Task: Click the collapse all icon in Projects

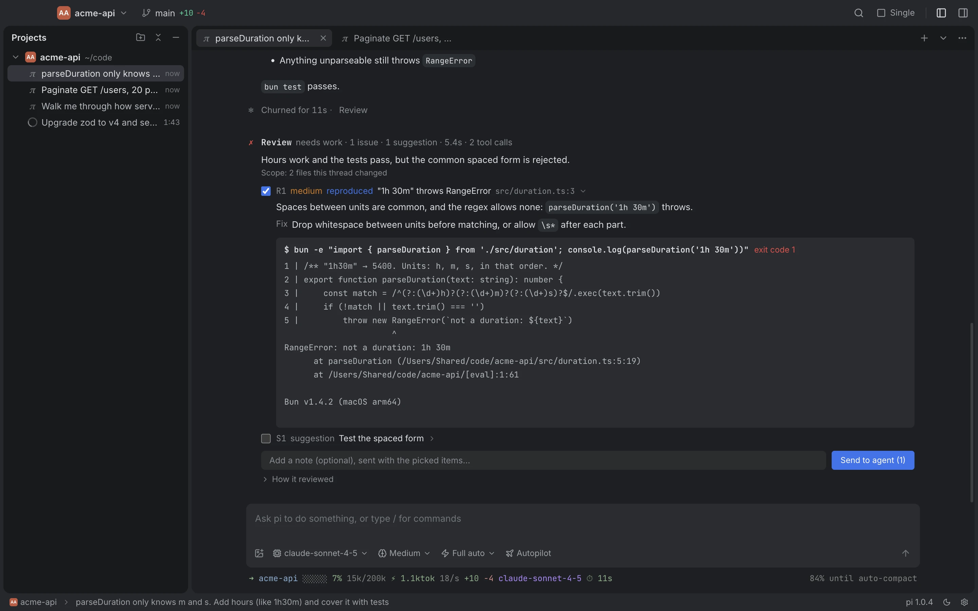Action: pyautogui.click(x=158, y=38)
